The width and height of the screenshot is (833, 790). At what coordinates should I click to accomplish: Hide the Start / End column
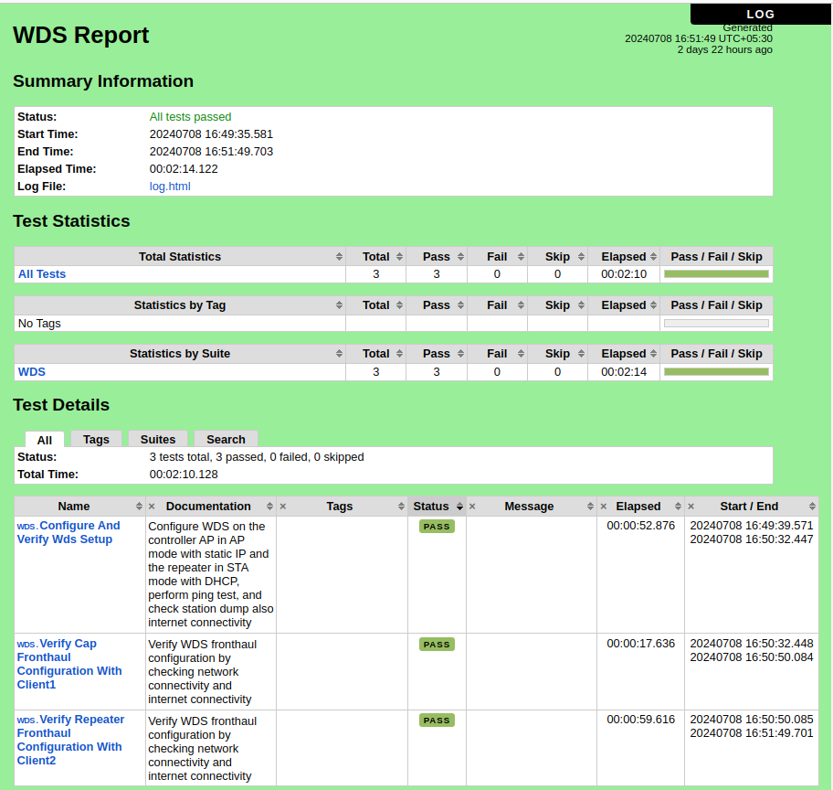click(691, 507)
